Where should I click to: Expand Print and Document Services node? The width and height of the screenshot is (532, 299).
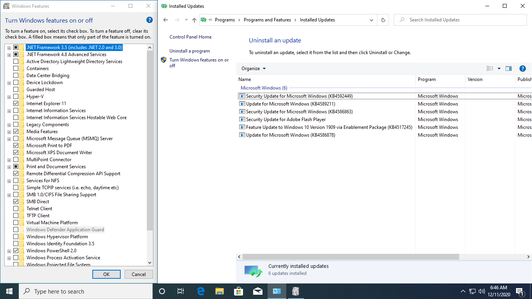click(9, 167)
